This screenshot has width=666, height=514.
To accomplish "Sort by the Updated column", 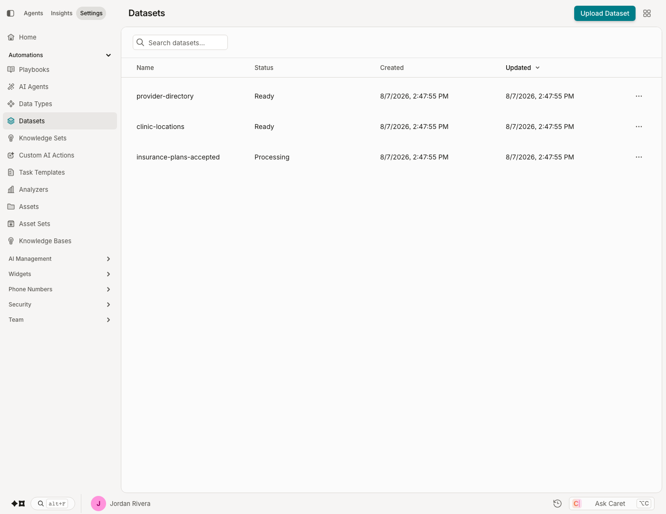I will [523, 68].
